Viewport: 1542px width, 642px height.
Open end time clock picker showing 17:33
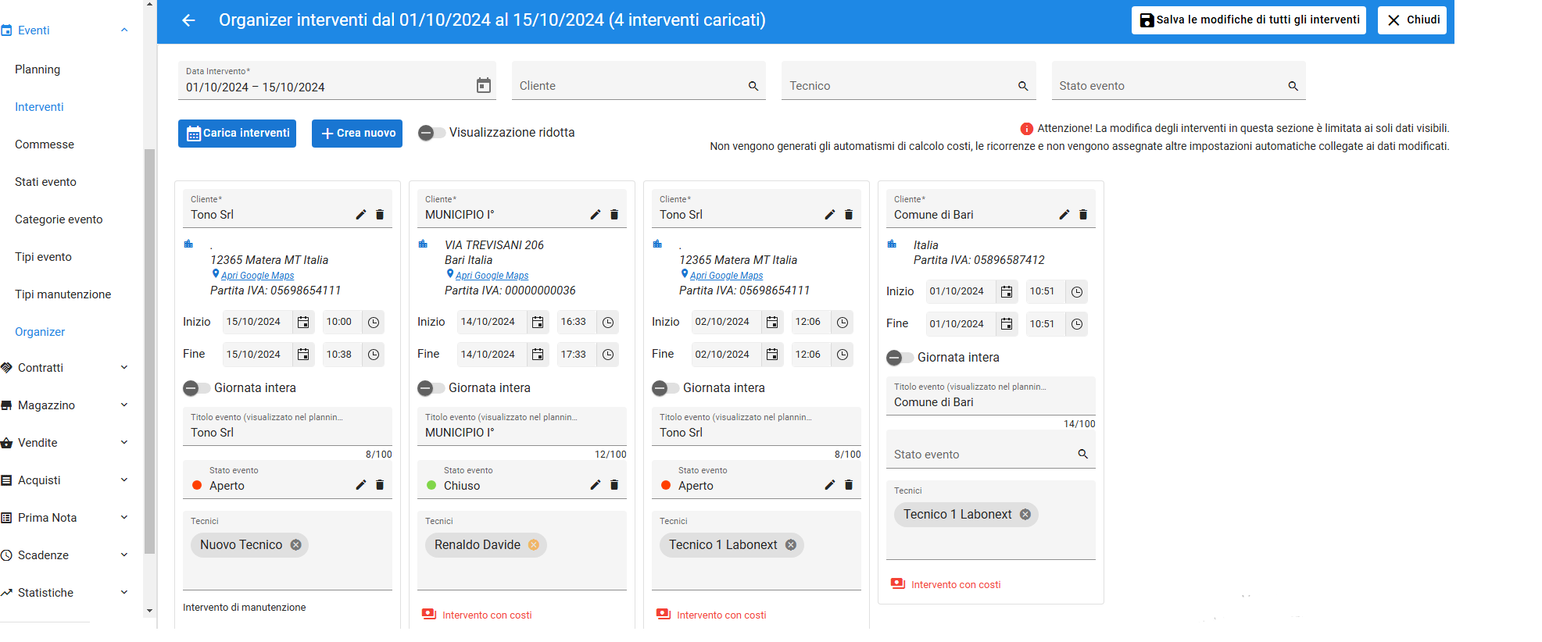coord(608,355)
